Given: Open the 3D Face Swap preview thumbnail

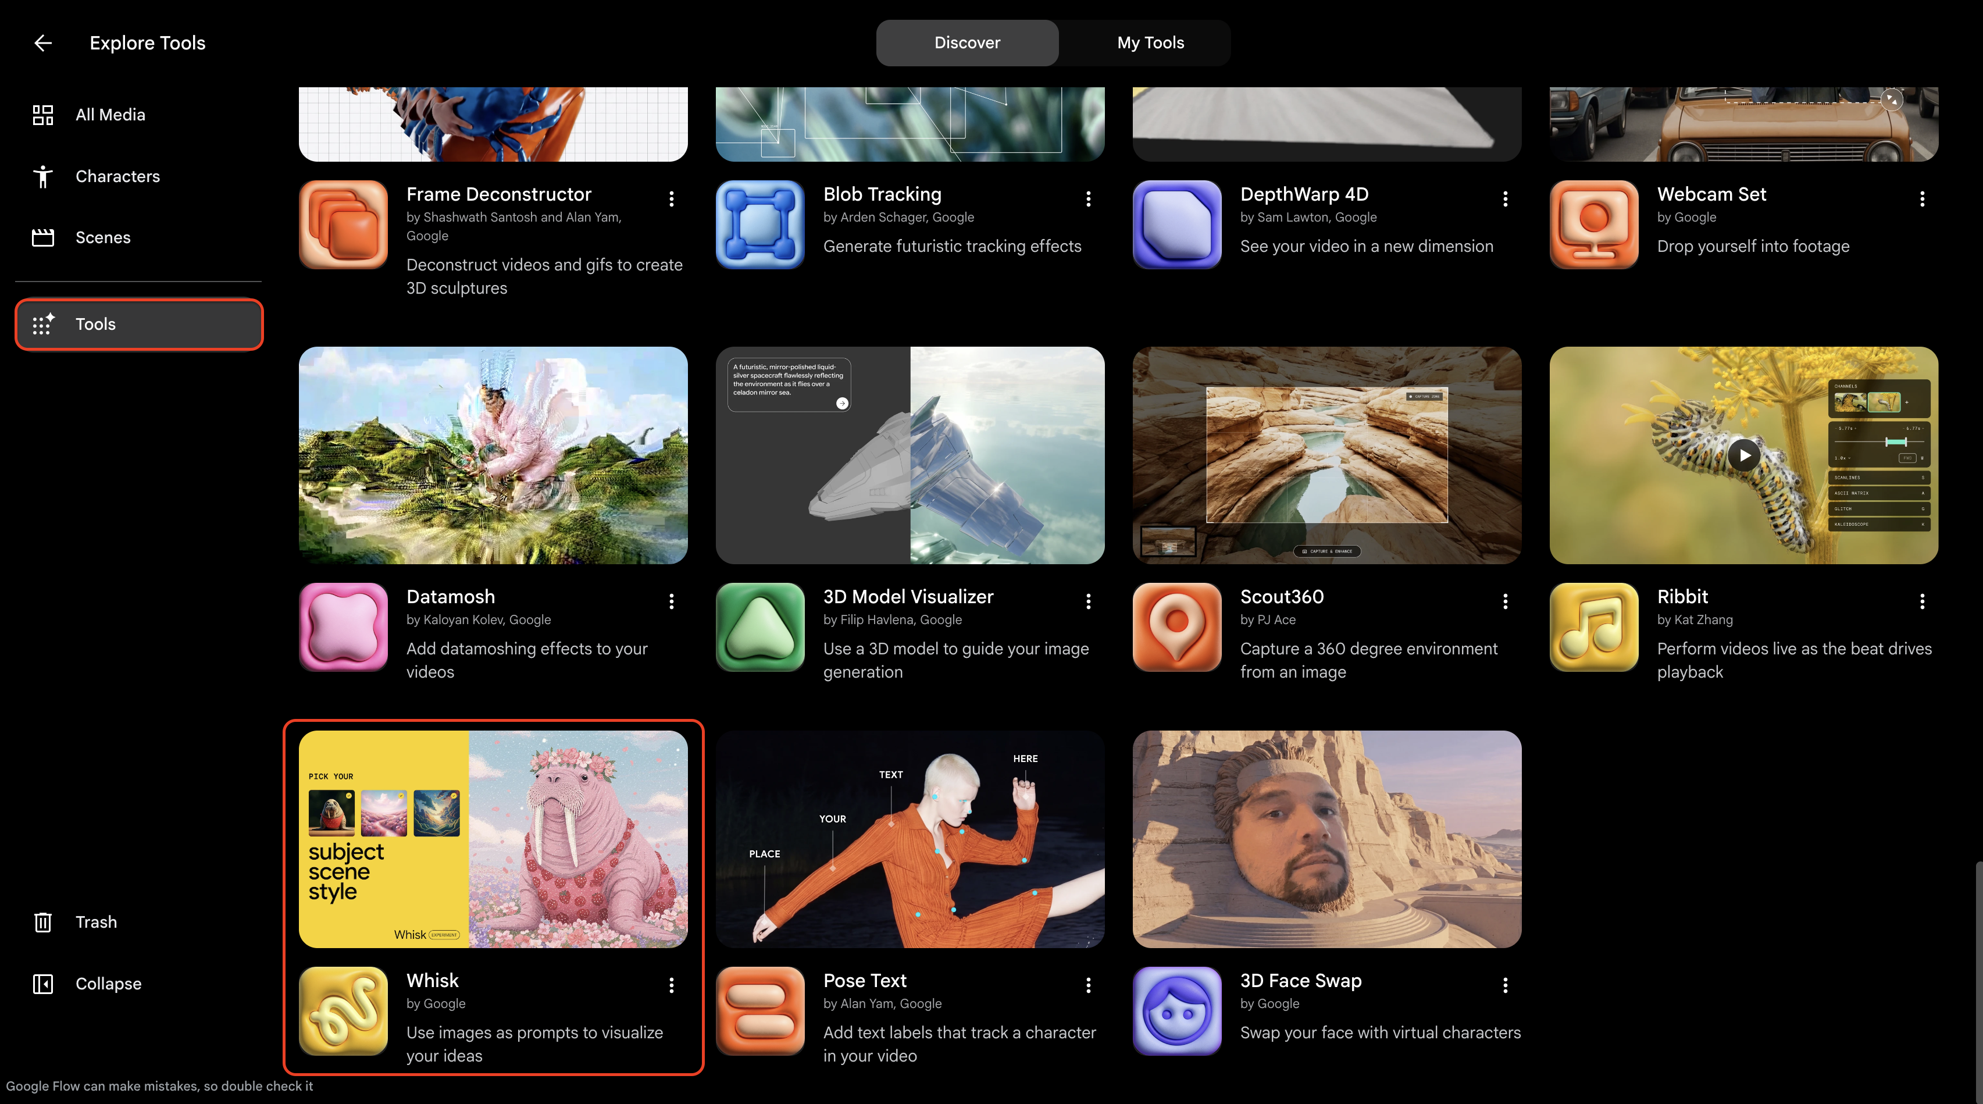Looking at the screenshot, I should pos(1327,839).
